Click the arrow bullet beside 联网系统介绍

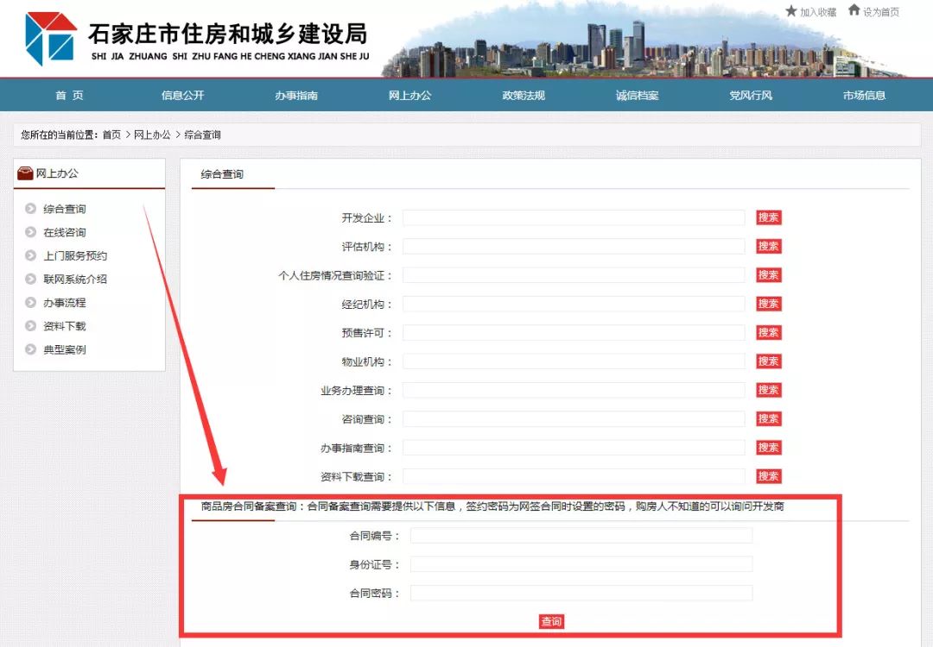coord(30,279)
